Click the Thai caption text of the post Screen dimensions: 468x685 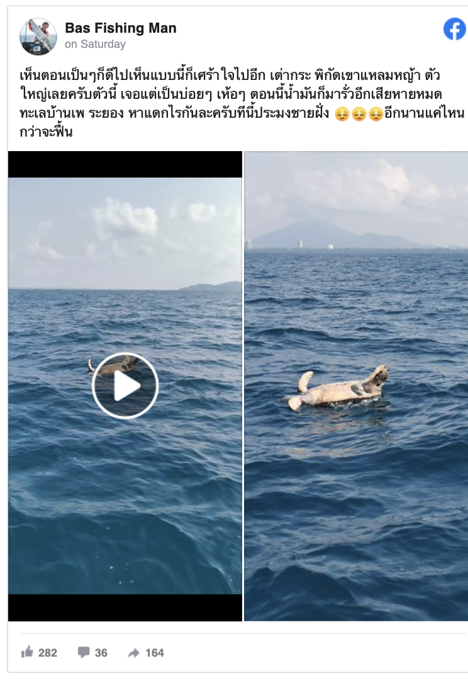(242, 103)
